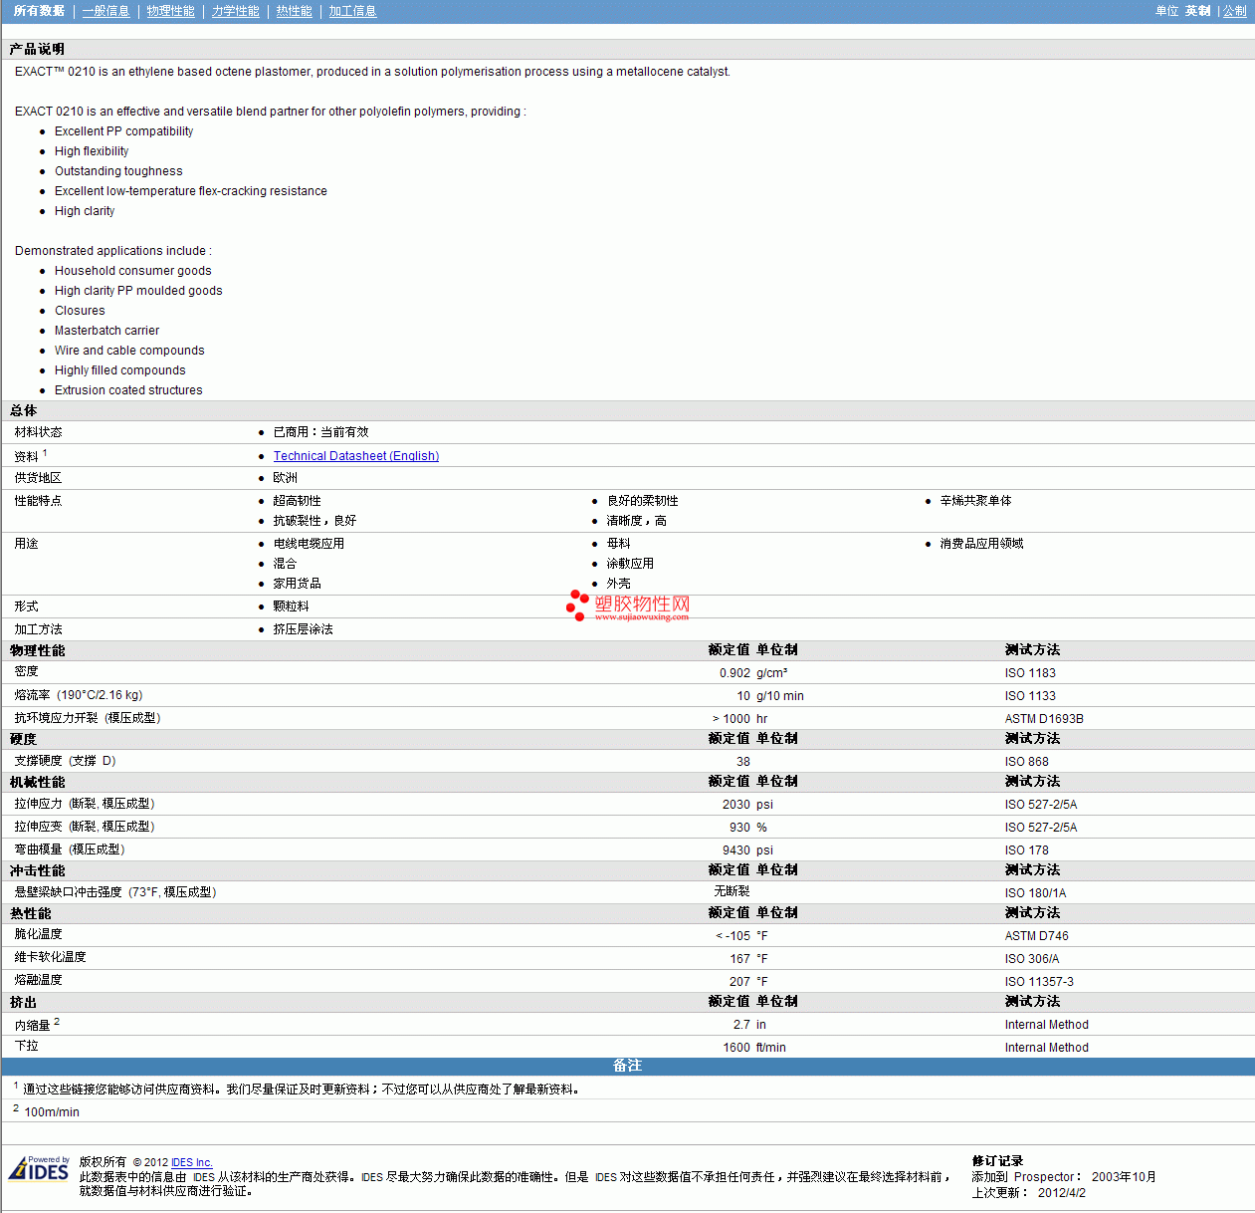The height and width of the screenshot is (1213, 1255).
Task: Go to the 物理性能 tab
Action: click(170, 11)
